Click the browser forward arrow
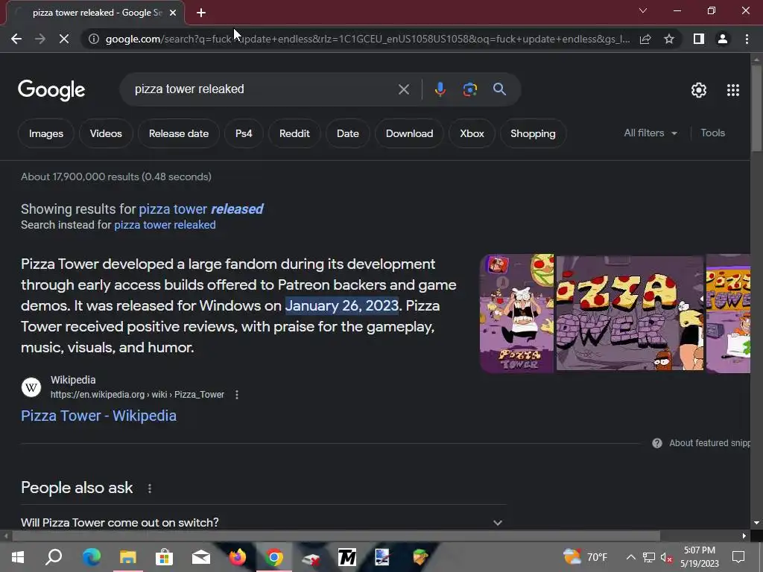The image size is (763, 572). (40, 39)
